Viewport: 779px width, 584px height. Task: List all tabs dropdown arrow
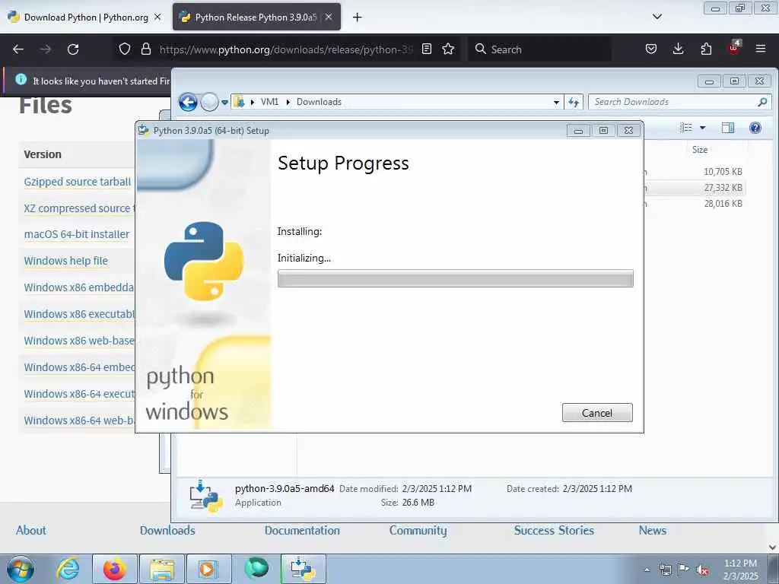657,17
